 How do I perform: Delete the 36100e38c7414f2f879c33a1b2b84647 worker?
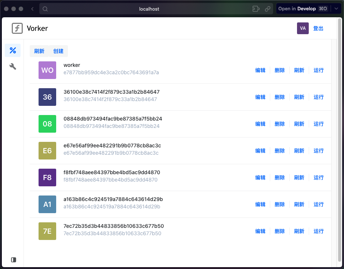click(x=280, y=97)
